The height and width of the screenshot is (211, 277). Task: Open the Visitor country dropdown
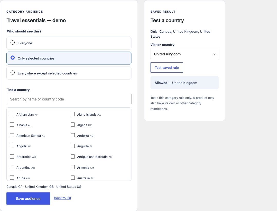coord(184,54)
